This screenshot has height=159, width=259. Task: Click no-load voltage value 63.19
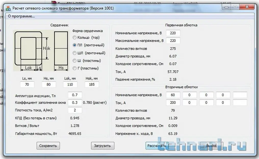tap(173, 134)
